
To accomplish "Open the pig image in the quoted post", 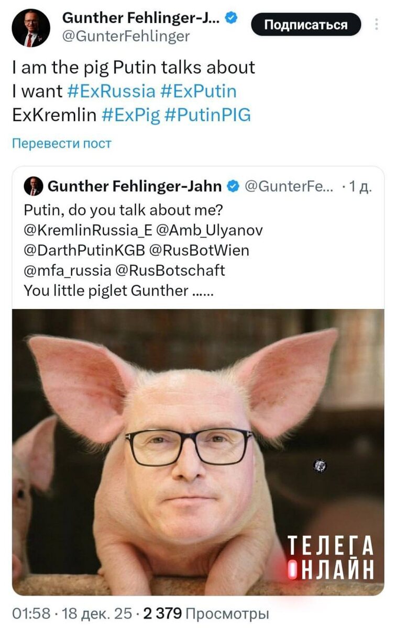I will tap(198, 452).
